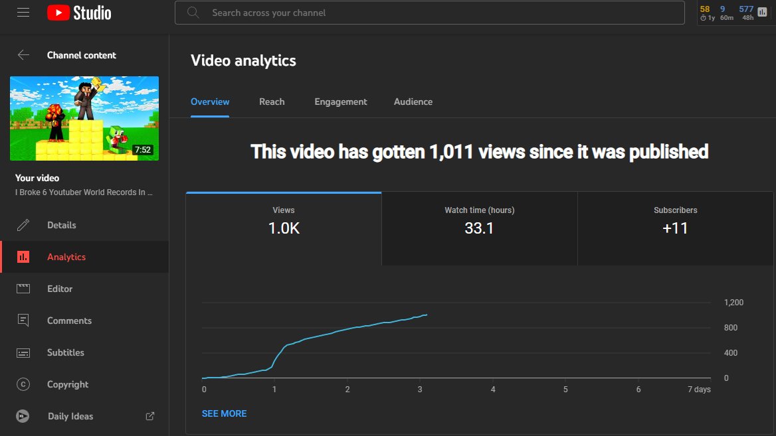Screen dimensions: 776x436
Task: Click the 400 y-axis label
Action: (730, 353)
